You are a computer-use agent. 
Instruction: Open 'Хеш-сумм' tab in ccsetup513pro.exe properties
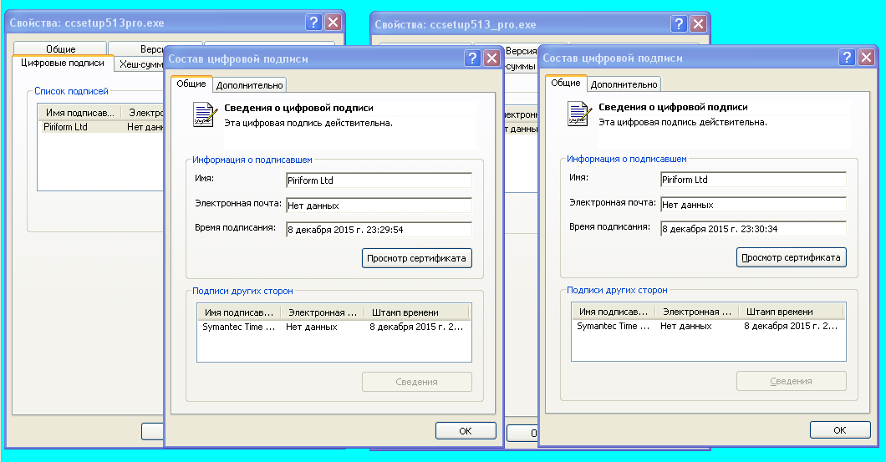tap(140, 64)
